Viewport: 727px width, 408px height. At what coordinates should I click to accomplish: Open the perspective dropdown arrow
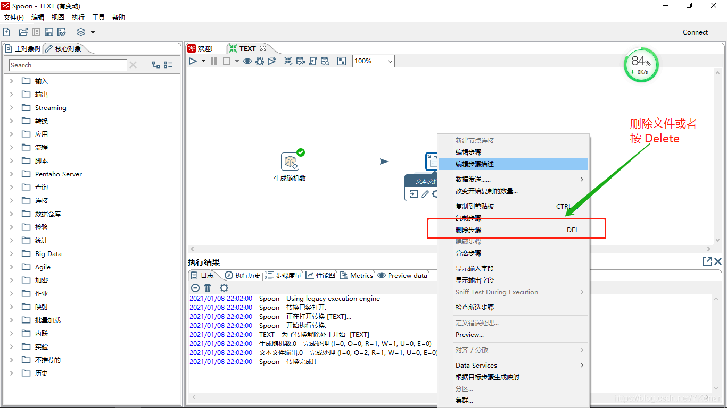93,32
